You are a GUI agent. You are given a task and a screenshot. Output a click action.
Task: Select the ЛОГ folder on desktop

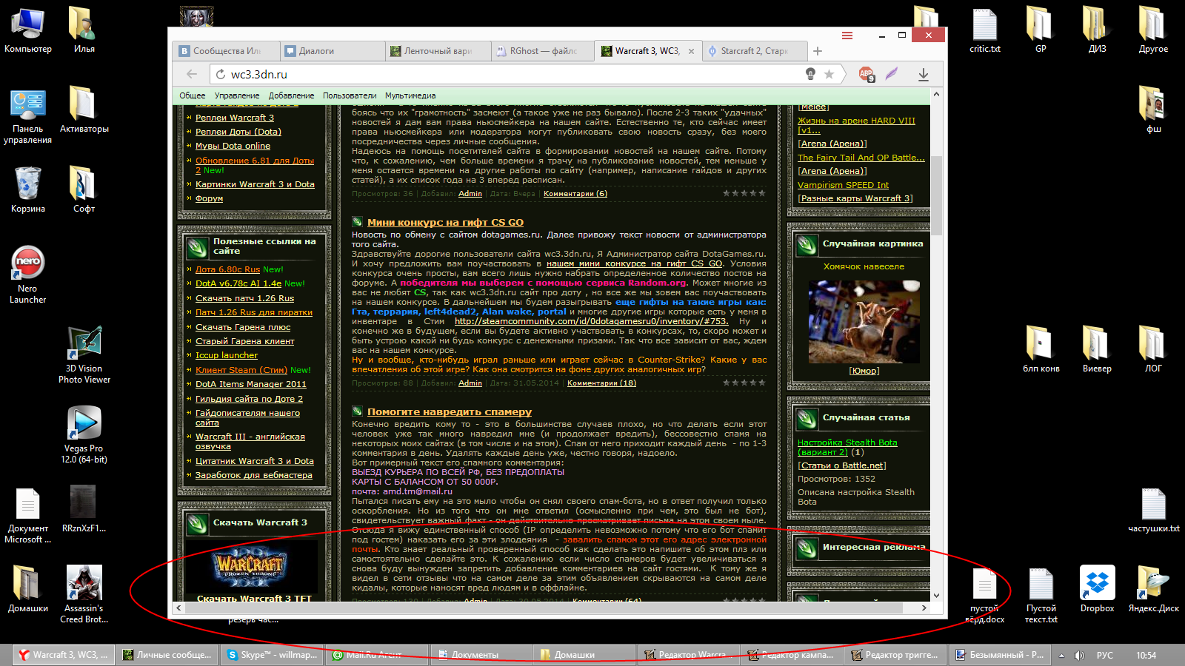1153,349
